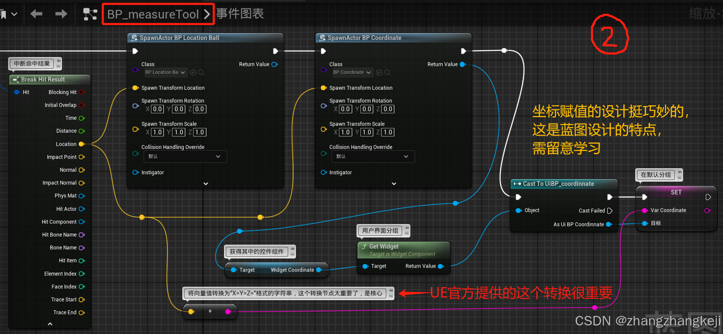Click Return Value pin of SpawnActor BP Location Ball
This screenshot has height=334, width=723.
274,64
